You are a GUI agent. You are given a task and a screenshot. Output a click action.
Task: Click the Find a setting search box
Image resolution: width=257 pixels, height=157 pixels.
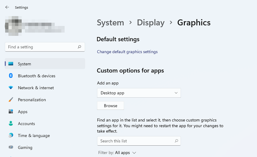tap(40, 47)
